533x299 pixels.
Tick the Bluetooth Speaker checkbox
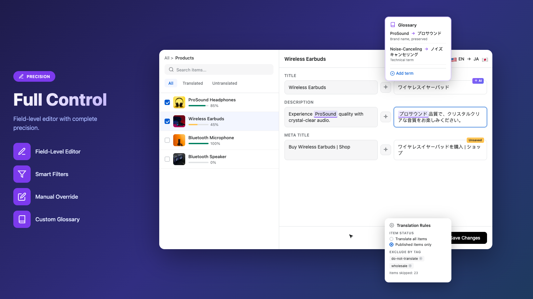click(167, 159)
